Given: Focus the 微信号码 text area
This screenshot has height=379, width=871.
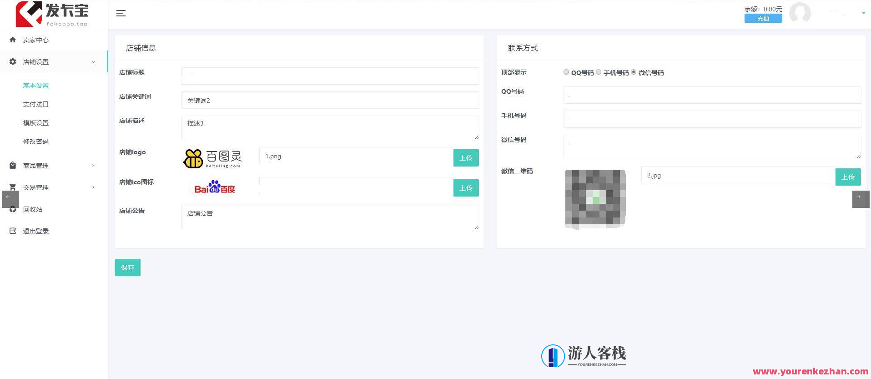Looking at the screenshot, I should pyautogui.click(x=712, y=147).
